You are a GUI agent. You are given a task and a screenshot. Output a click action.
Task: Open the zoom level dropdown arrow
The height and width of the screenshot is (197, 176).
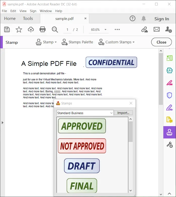(105, 30)
